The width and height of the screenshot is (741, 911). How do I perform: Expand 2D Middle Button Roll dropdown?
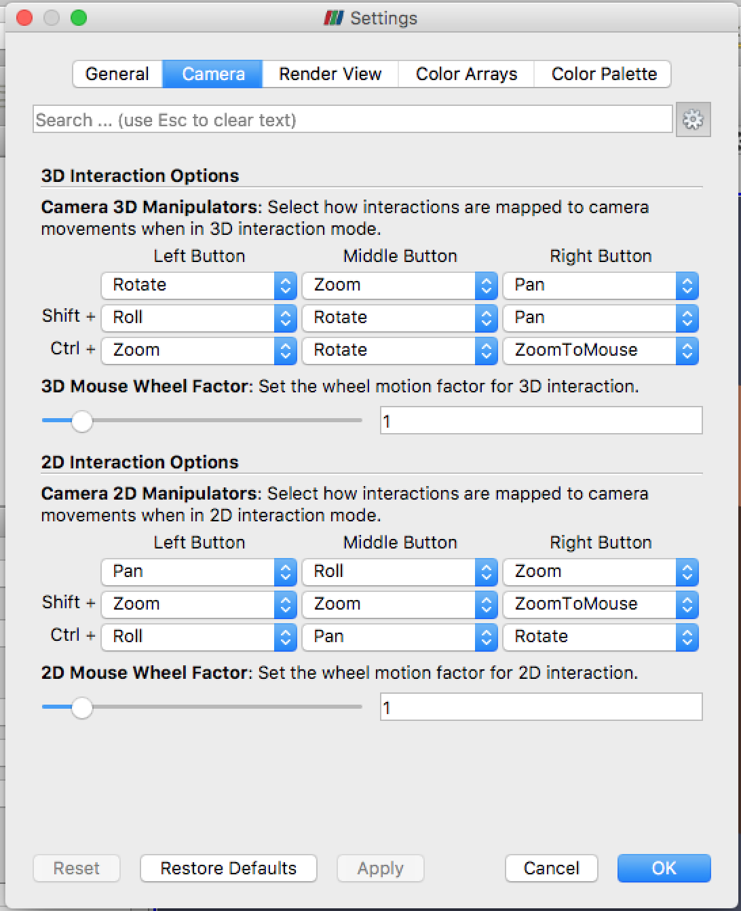[399, 572]
